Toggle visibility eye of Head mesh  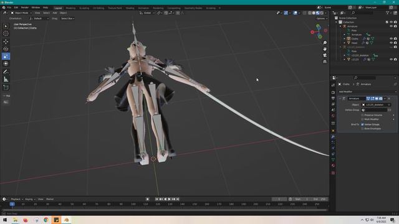click(x=391, y=43)
